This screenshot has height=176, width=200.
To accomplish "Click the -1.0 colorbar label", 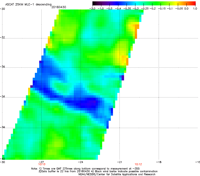I will coord(101,9).
